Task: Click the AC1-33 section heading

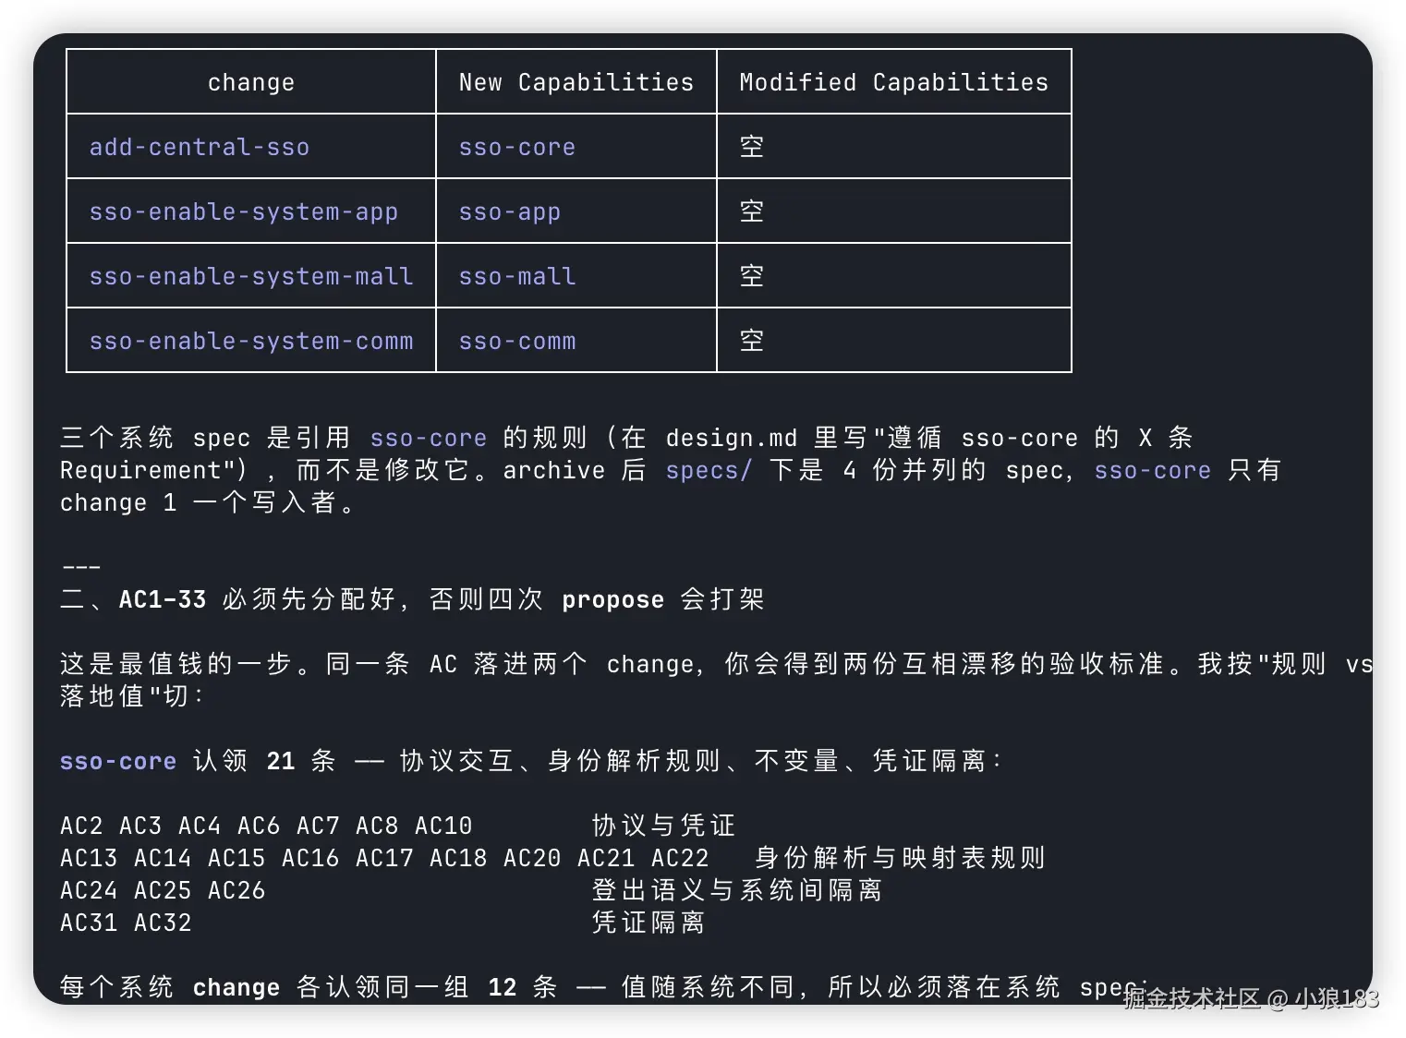Action: pos(412,599)
